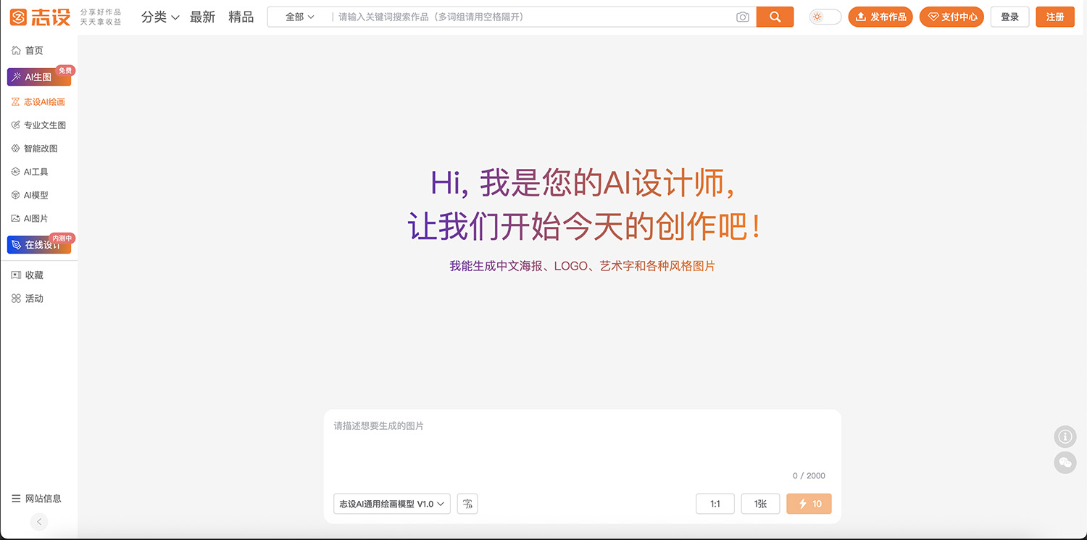Open AI图片 in sidebar
The image size is (1087, 540).
(x=36, y=218)
